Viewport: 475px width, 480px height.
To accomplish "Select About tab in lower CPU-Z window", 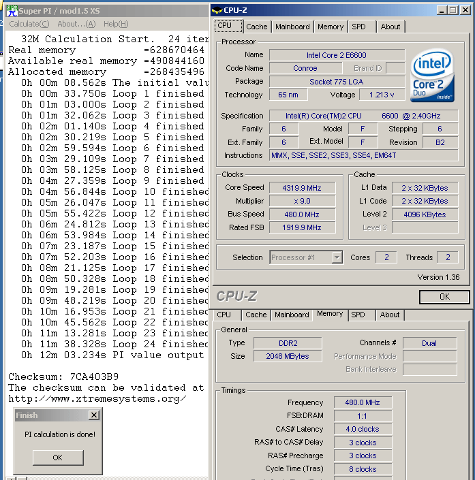I will point(390,315).
